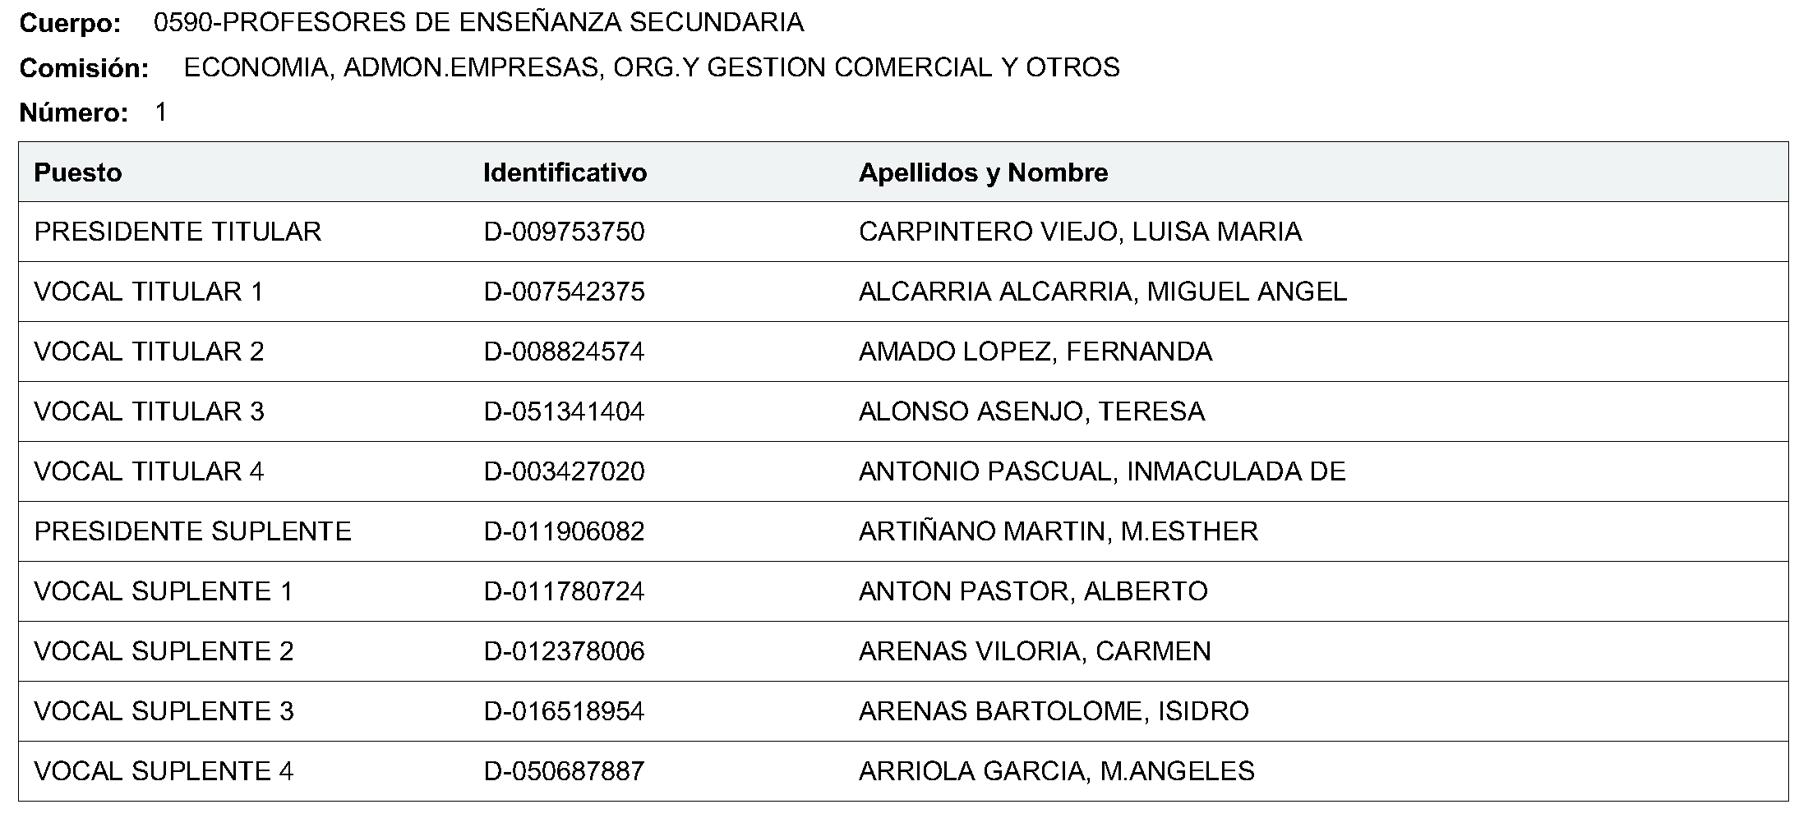This screenshot has width=1808, height=818.
Task: Select ALONSO ASENJO, TERESA
Action: tap(1031, 411)
